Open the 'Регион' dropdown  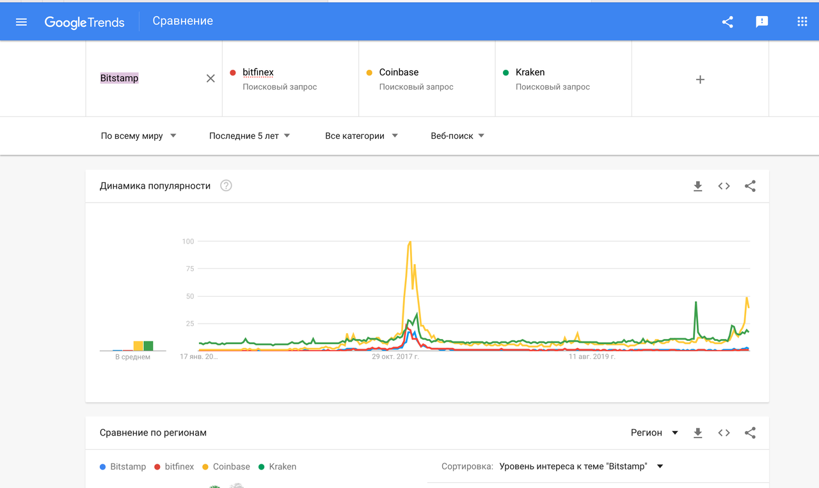(655, 432)
